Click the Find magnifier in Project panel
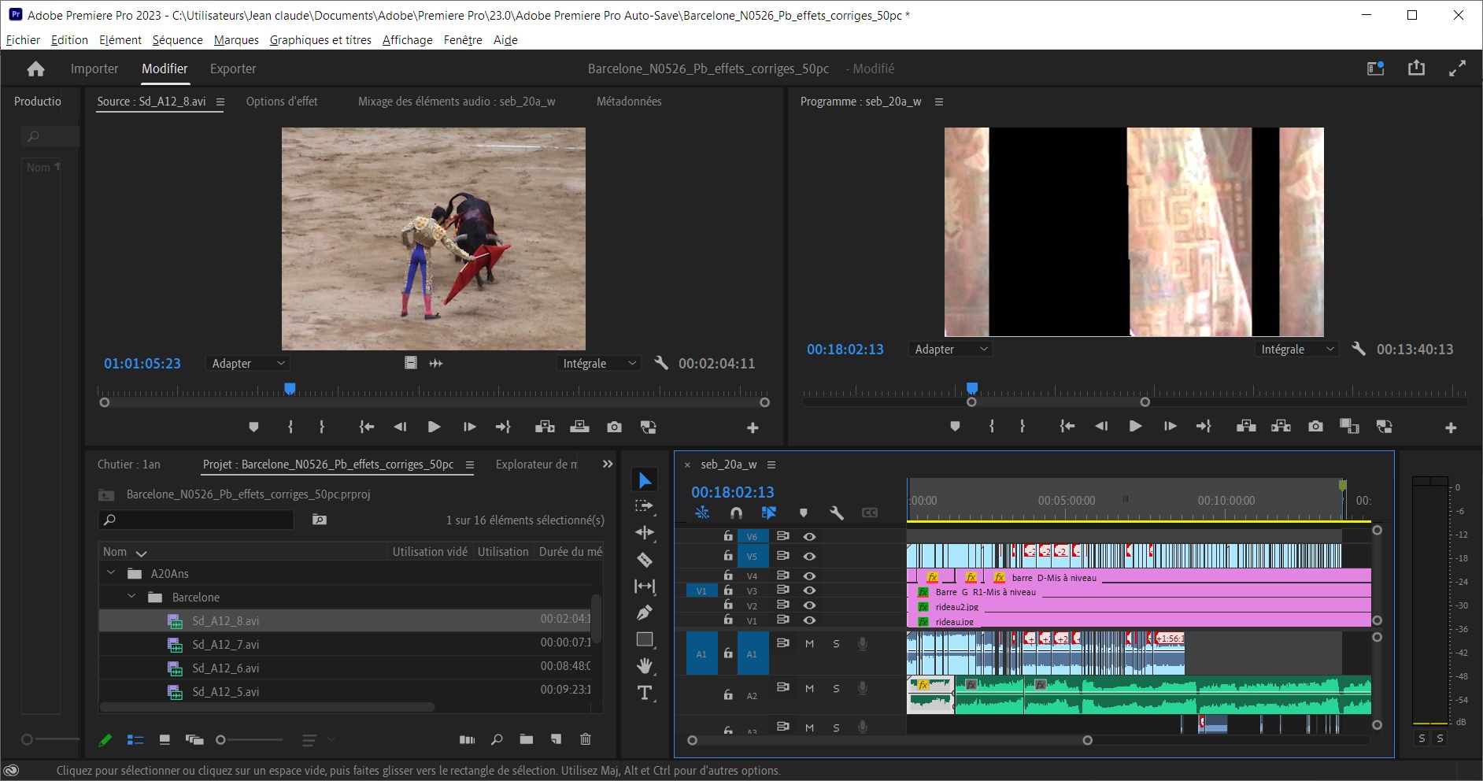This screenshot has height=781, width=1483. [497, 739]
